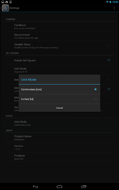Toggle the Disable Sleep checkbox

tap(109, 46)
